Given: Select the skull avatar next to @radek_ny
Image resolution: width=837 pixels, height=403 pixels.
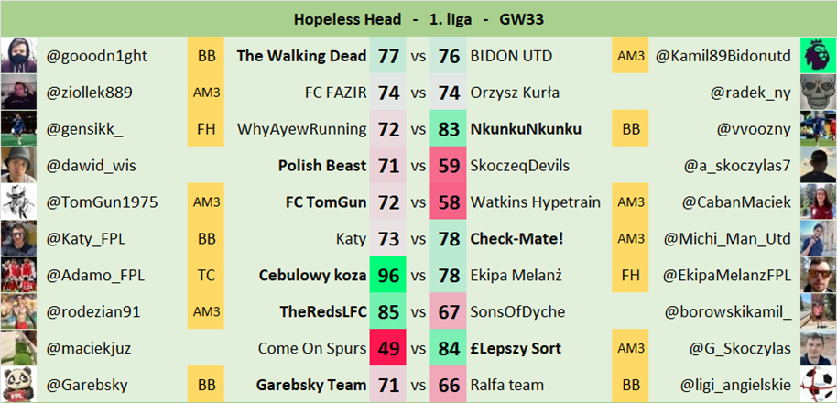Looking at the screenshot, I should click(x=818, y=92).
